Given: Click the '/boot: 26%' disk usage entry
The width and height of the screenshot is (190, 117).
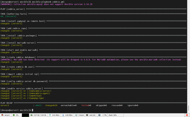Looking at the screenshot, I should pyautogui.click(x=113, y=115).
